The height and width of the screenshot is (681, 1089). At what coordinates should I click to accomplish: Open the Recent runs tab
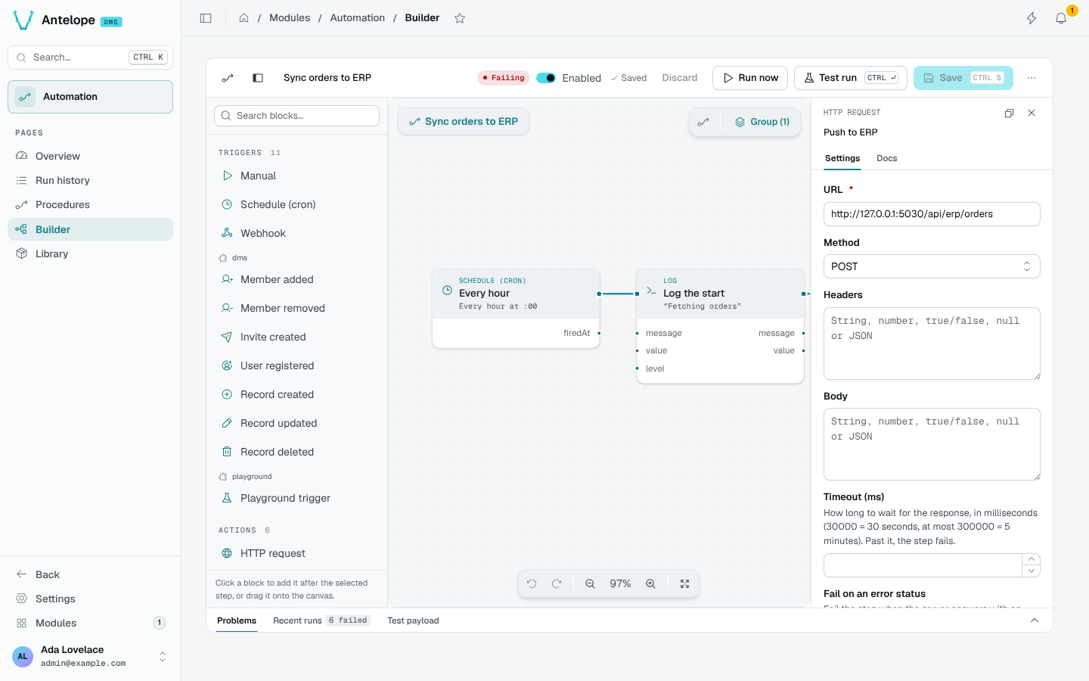[321, 620]
